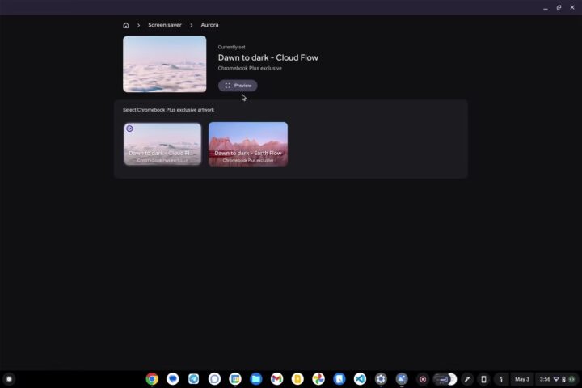The image size is (582, 388).
Task: Click the large current screen saver image
Action: pyautogui.click(x=164, y=64)
